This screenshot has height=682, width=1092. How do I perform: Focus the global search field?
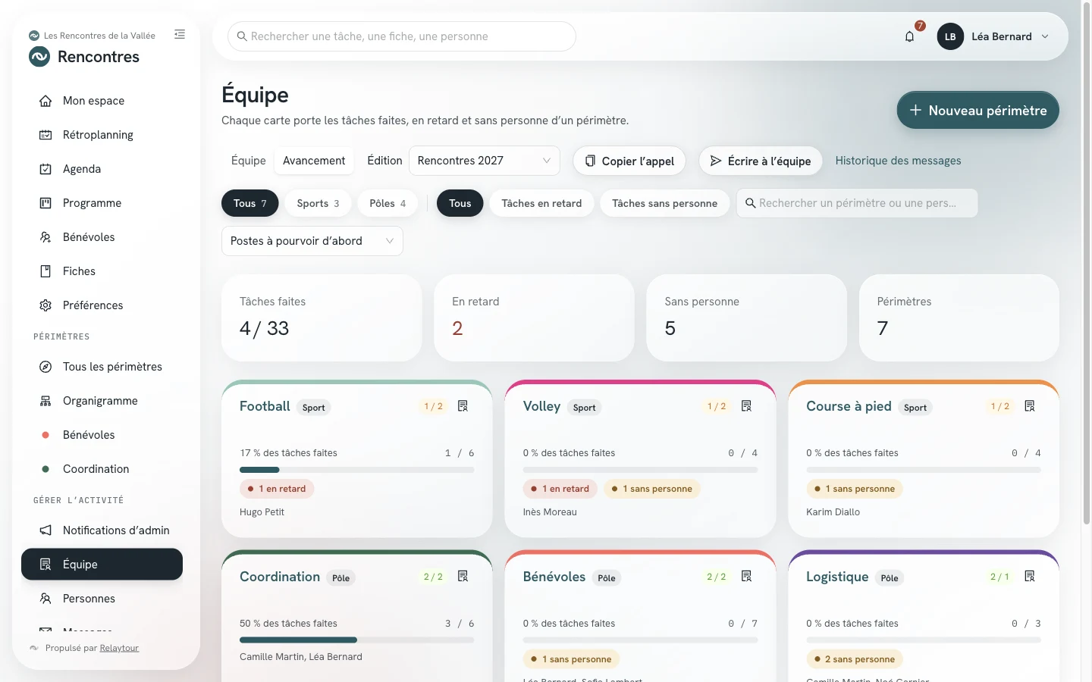[402, 36]
